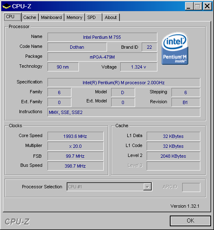Click the Brand ID value 22
The image size is (214, 230).
click(x=150, y=47)
